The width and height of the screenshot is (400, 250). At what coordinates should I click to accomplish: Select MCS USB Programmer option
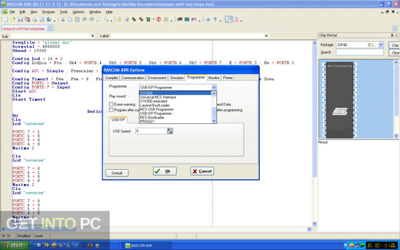(175, 109)
